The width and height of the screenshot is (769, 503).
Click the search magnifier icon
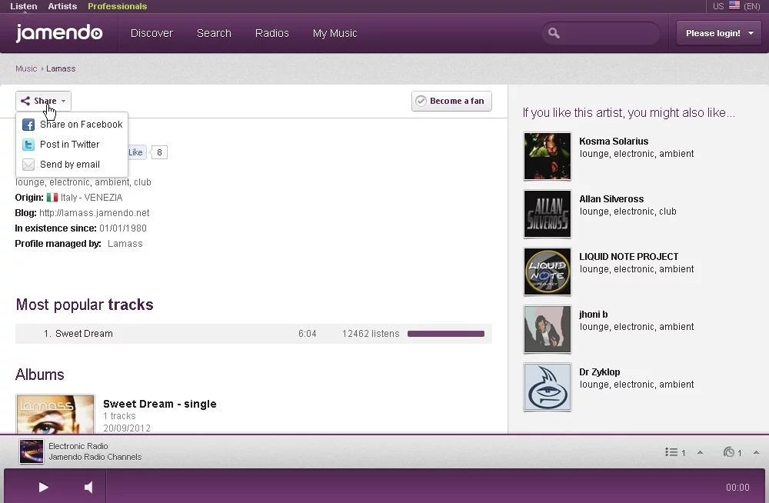point(554,33)
